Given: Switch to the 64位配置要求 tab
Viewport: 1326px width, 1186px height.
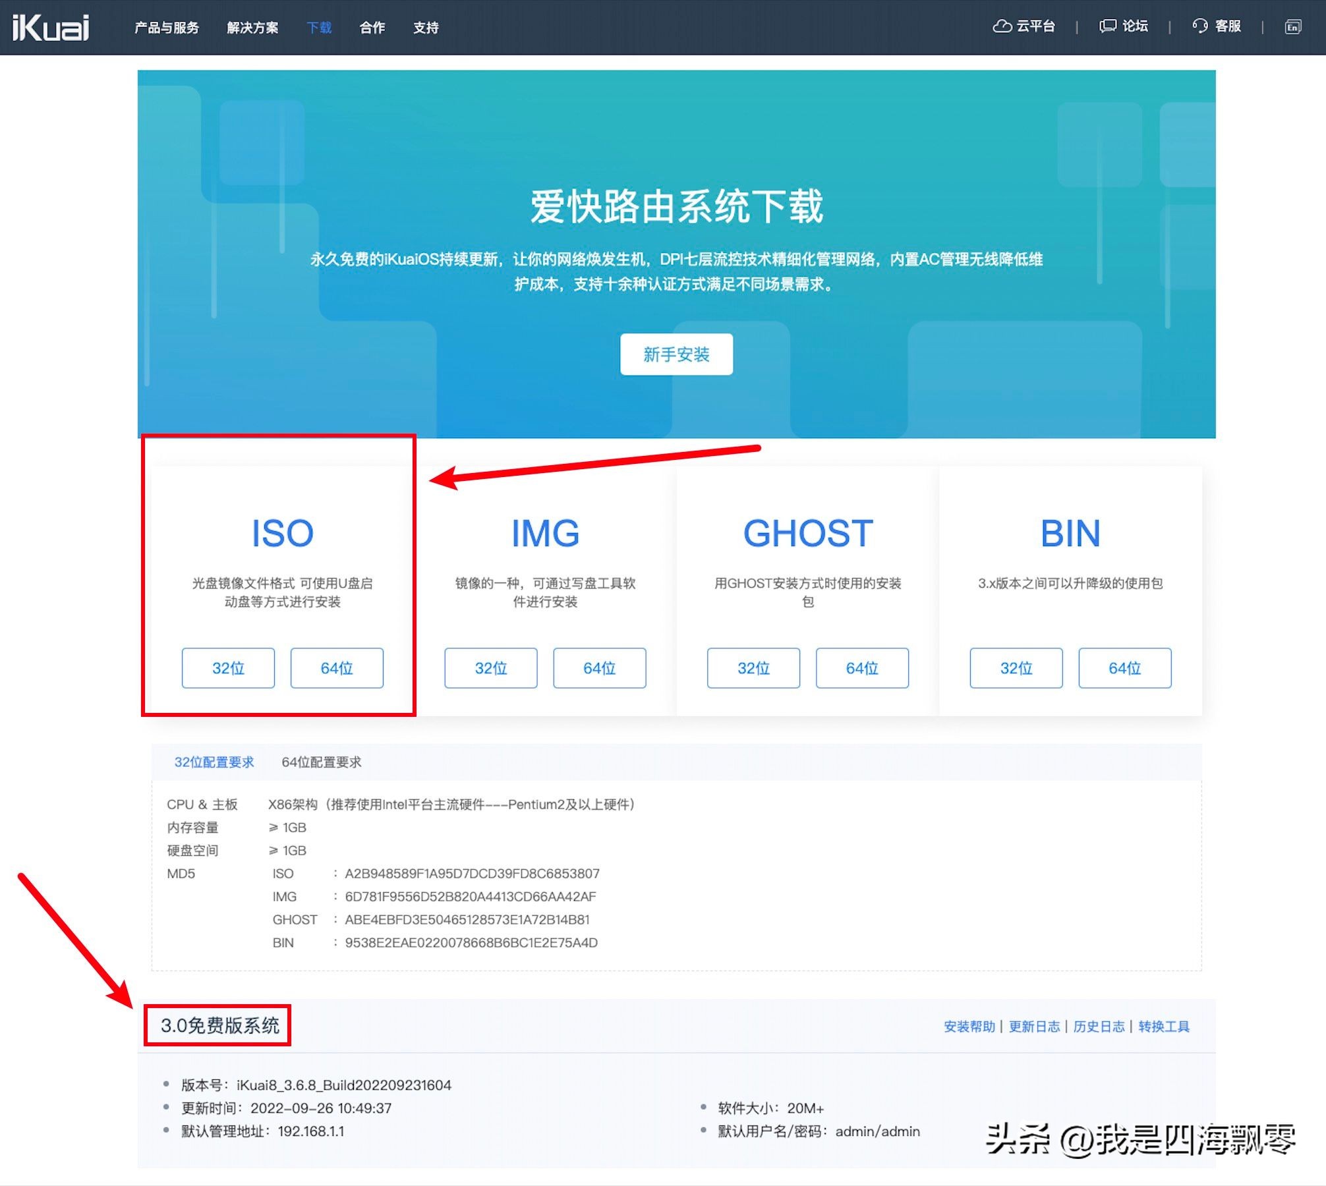Looking at the screenshot, I should (x=322, y=762).
